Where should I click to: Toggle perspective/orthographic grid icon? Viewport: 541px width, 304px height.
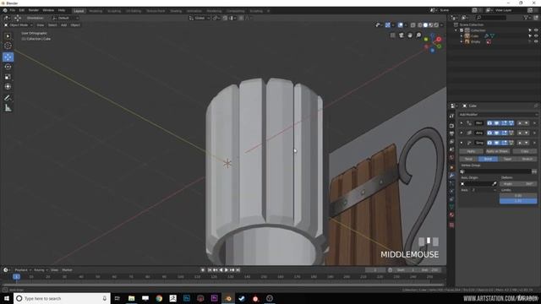click(x=392, y=35)
